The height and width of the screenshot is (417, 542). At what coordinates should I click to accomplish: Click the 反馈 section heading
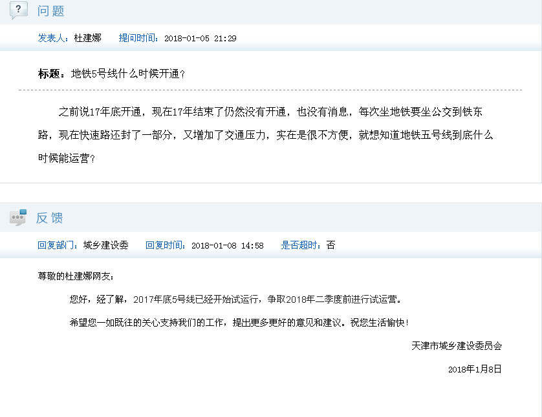[49, 218]
